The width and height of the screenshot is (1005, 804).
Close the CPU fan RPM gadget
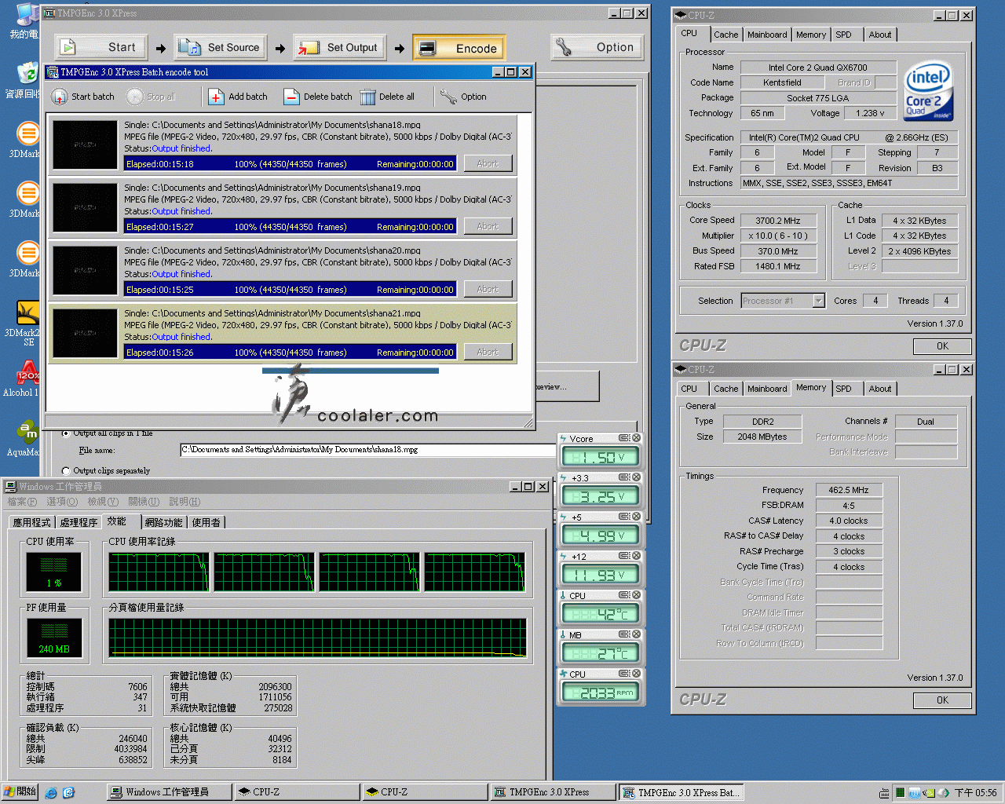[x=637, y=674]
